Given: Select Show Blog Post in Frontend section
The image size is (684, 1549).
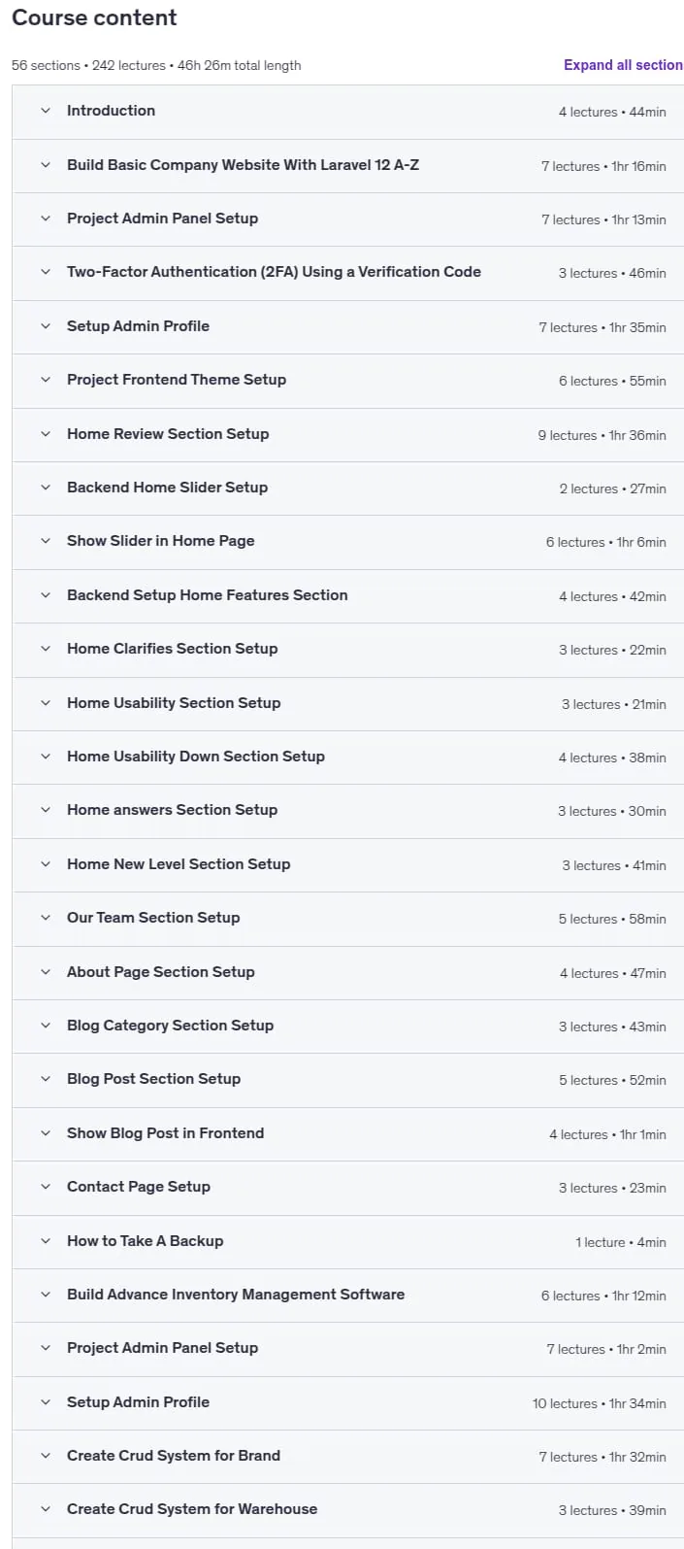Looking at the screenshot, I should [347, 1133].
